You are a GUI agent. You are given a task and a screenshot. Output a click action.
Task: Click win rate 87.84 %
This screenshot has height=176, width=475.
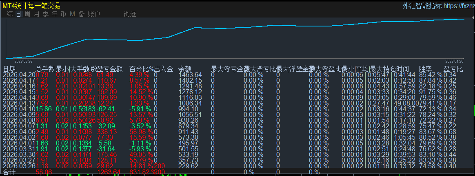click(431, 80)
